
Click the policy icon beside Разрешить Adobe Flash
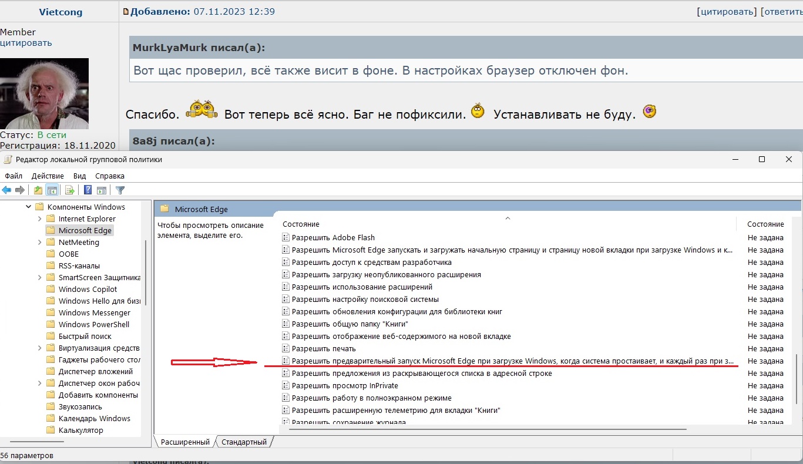pos(286,238)
